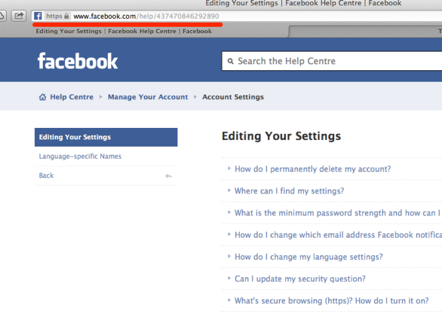Click the Facebook logo in header
The width and height of the screenshot is (442, 314).
[78, 61]
